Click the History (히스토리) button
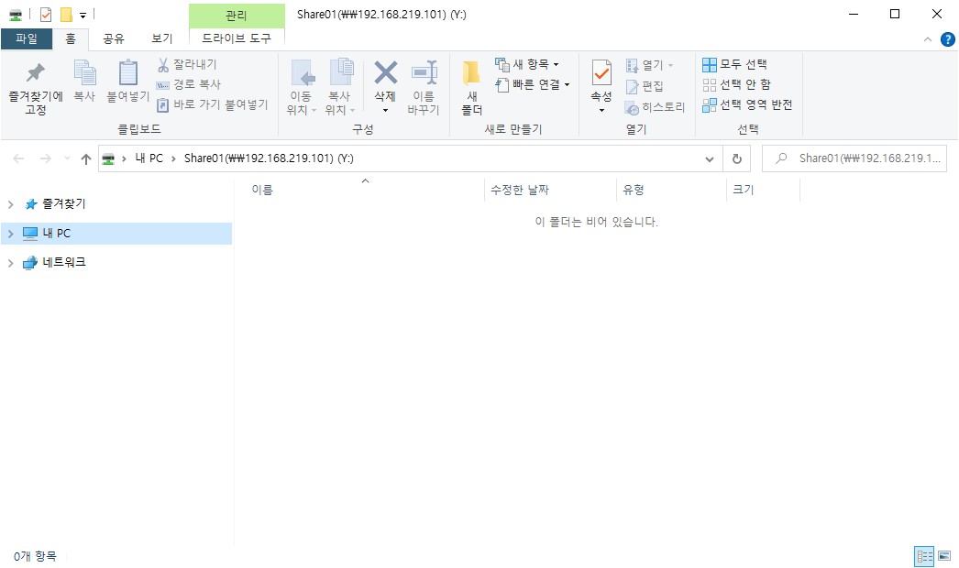The image size is (959, 568). click(x=655, y=107)
